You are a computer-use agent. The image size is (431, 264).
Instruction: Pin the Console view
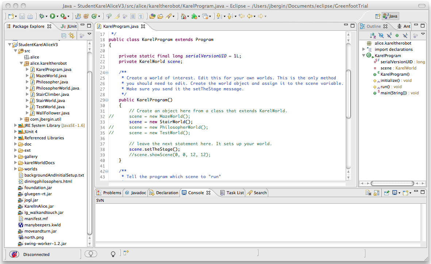(x=387, y=192)
